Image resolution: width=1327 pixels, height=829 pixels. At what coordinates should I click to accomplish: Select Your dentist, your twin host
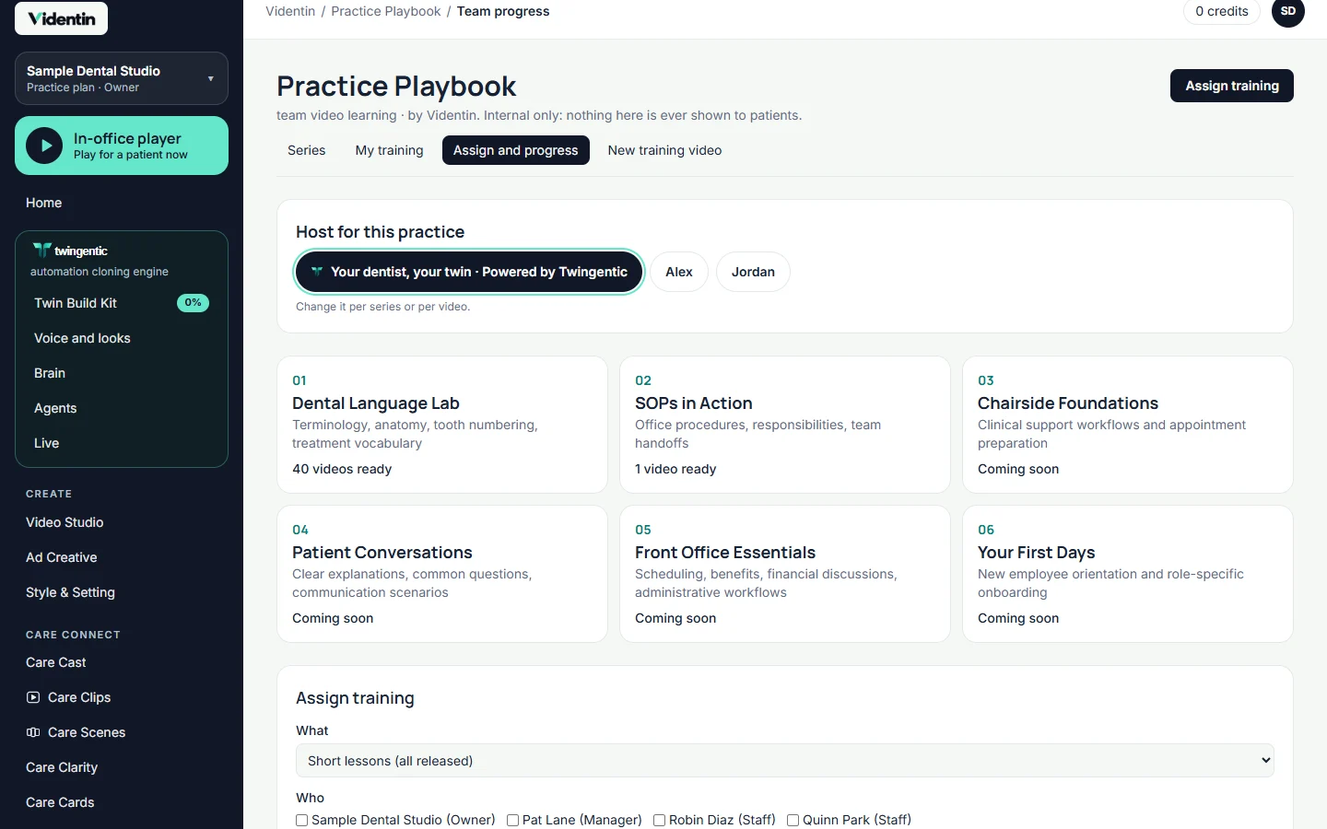(469, 272)
